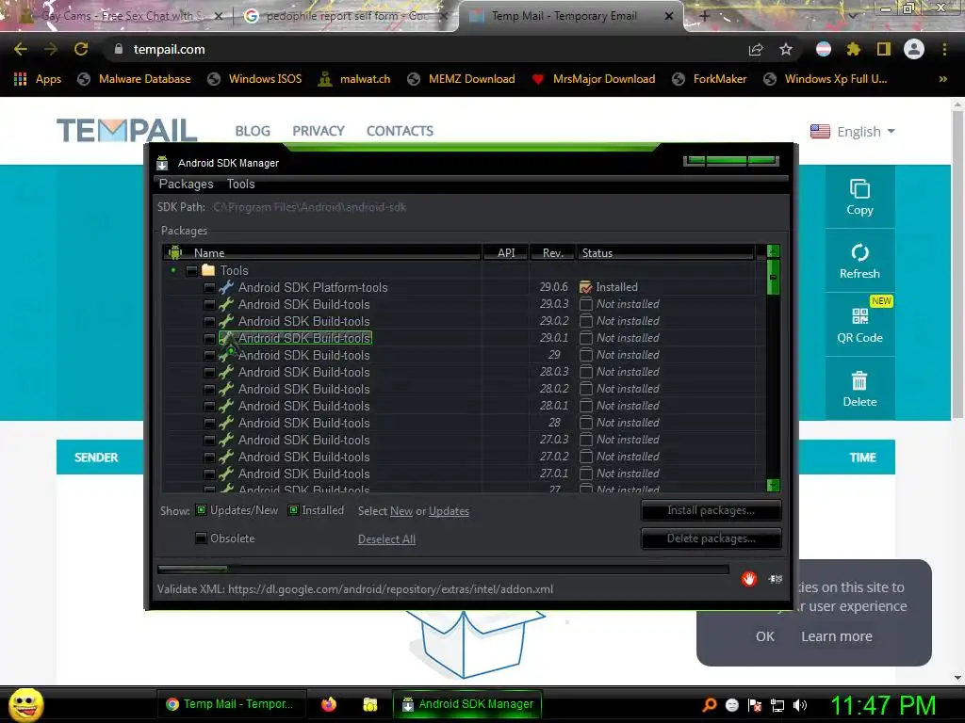Show hidden bookmarks with the overflow chevron

(942, 79)
